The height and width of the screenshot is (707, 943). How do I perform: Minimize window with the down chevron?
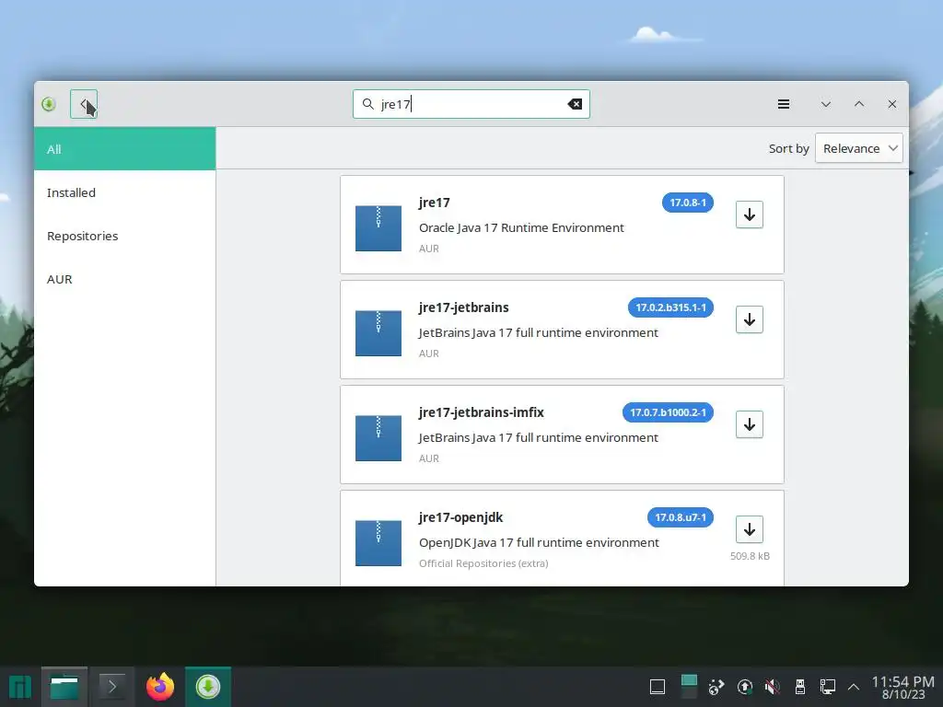826,104
